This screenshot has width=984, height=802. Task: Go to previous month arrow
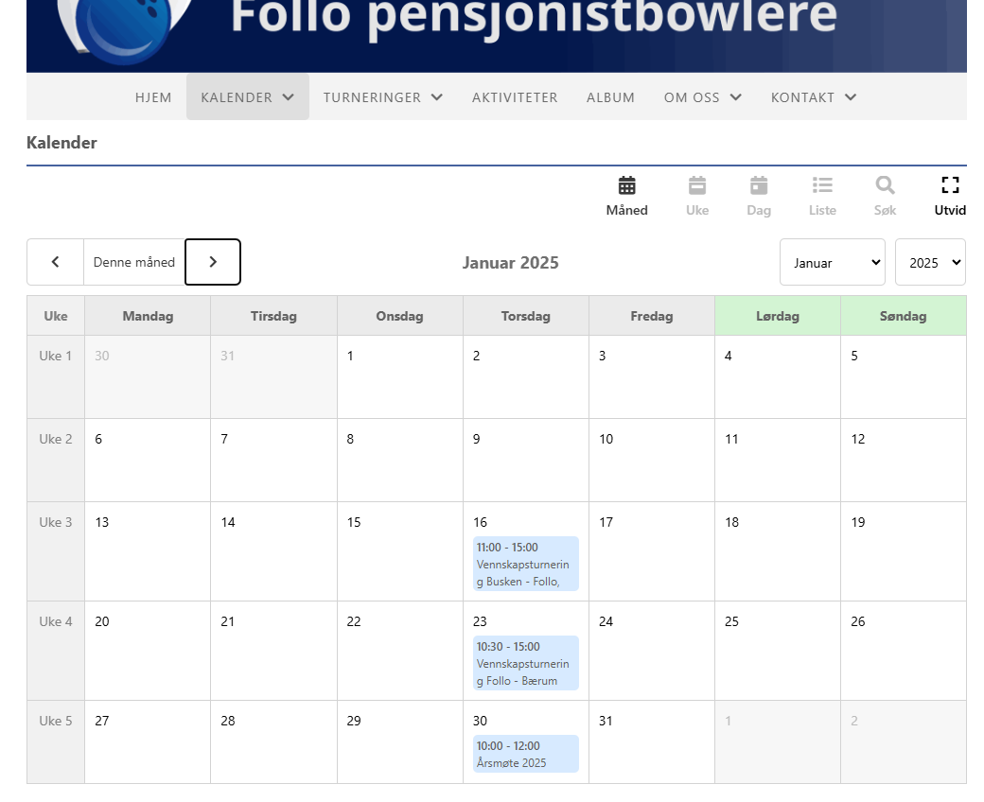tap(55, 262)
